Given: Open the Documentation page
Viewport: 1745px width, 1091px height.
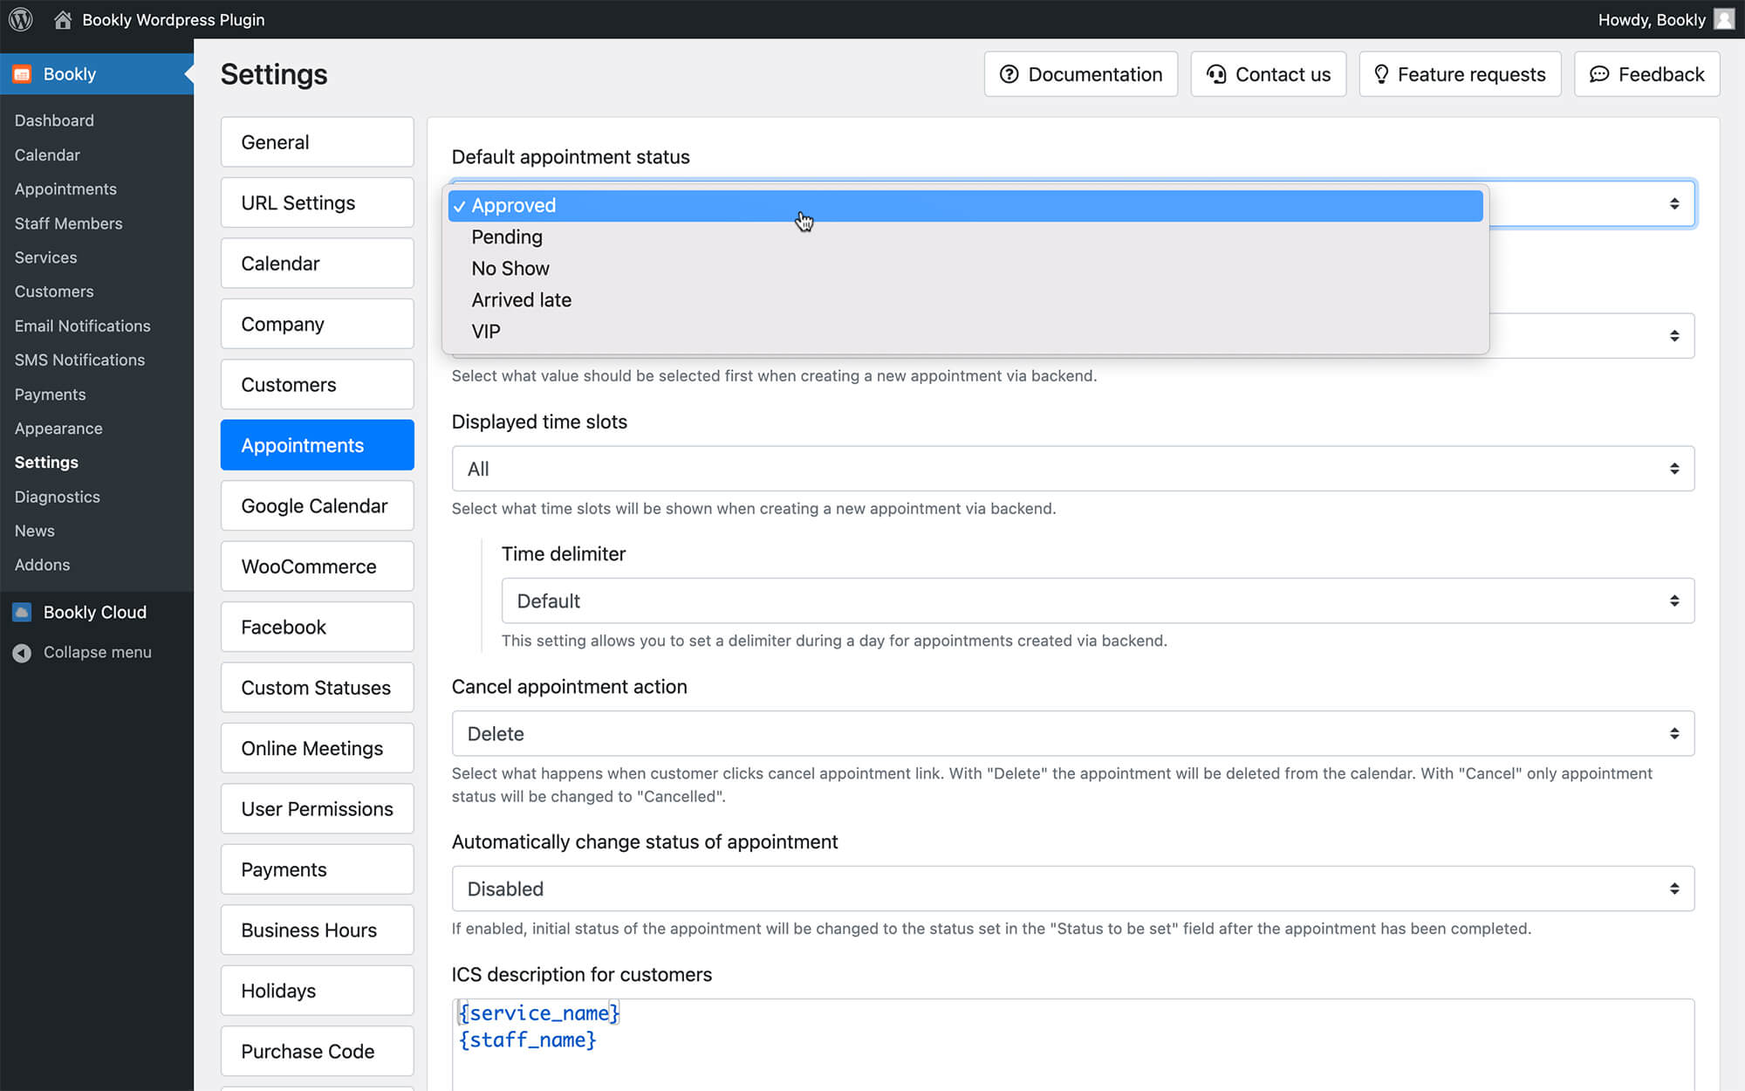Looking at the screenshot, I should coord(1081,74).
